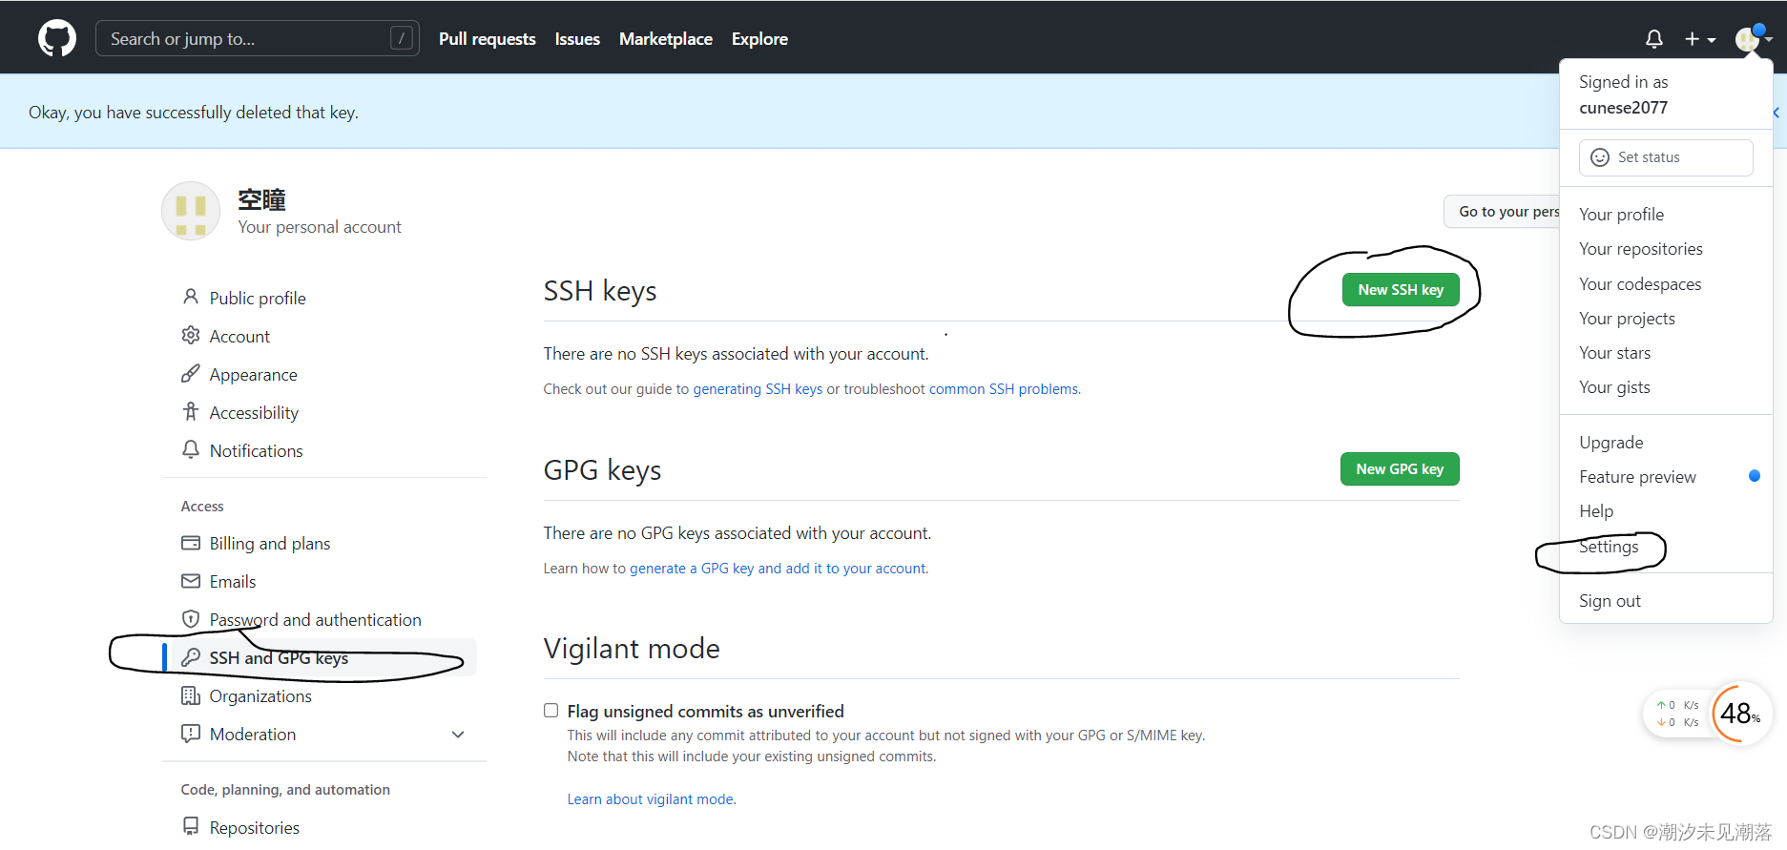Image resolution: width=1787 pixels, height=850 pixels.
Task: Open the notifications bell in header
Action: [x=1654, y=39]
